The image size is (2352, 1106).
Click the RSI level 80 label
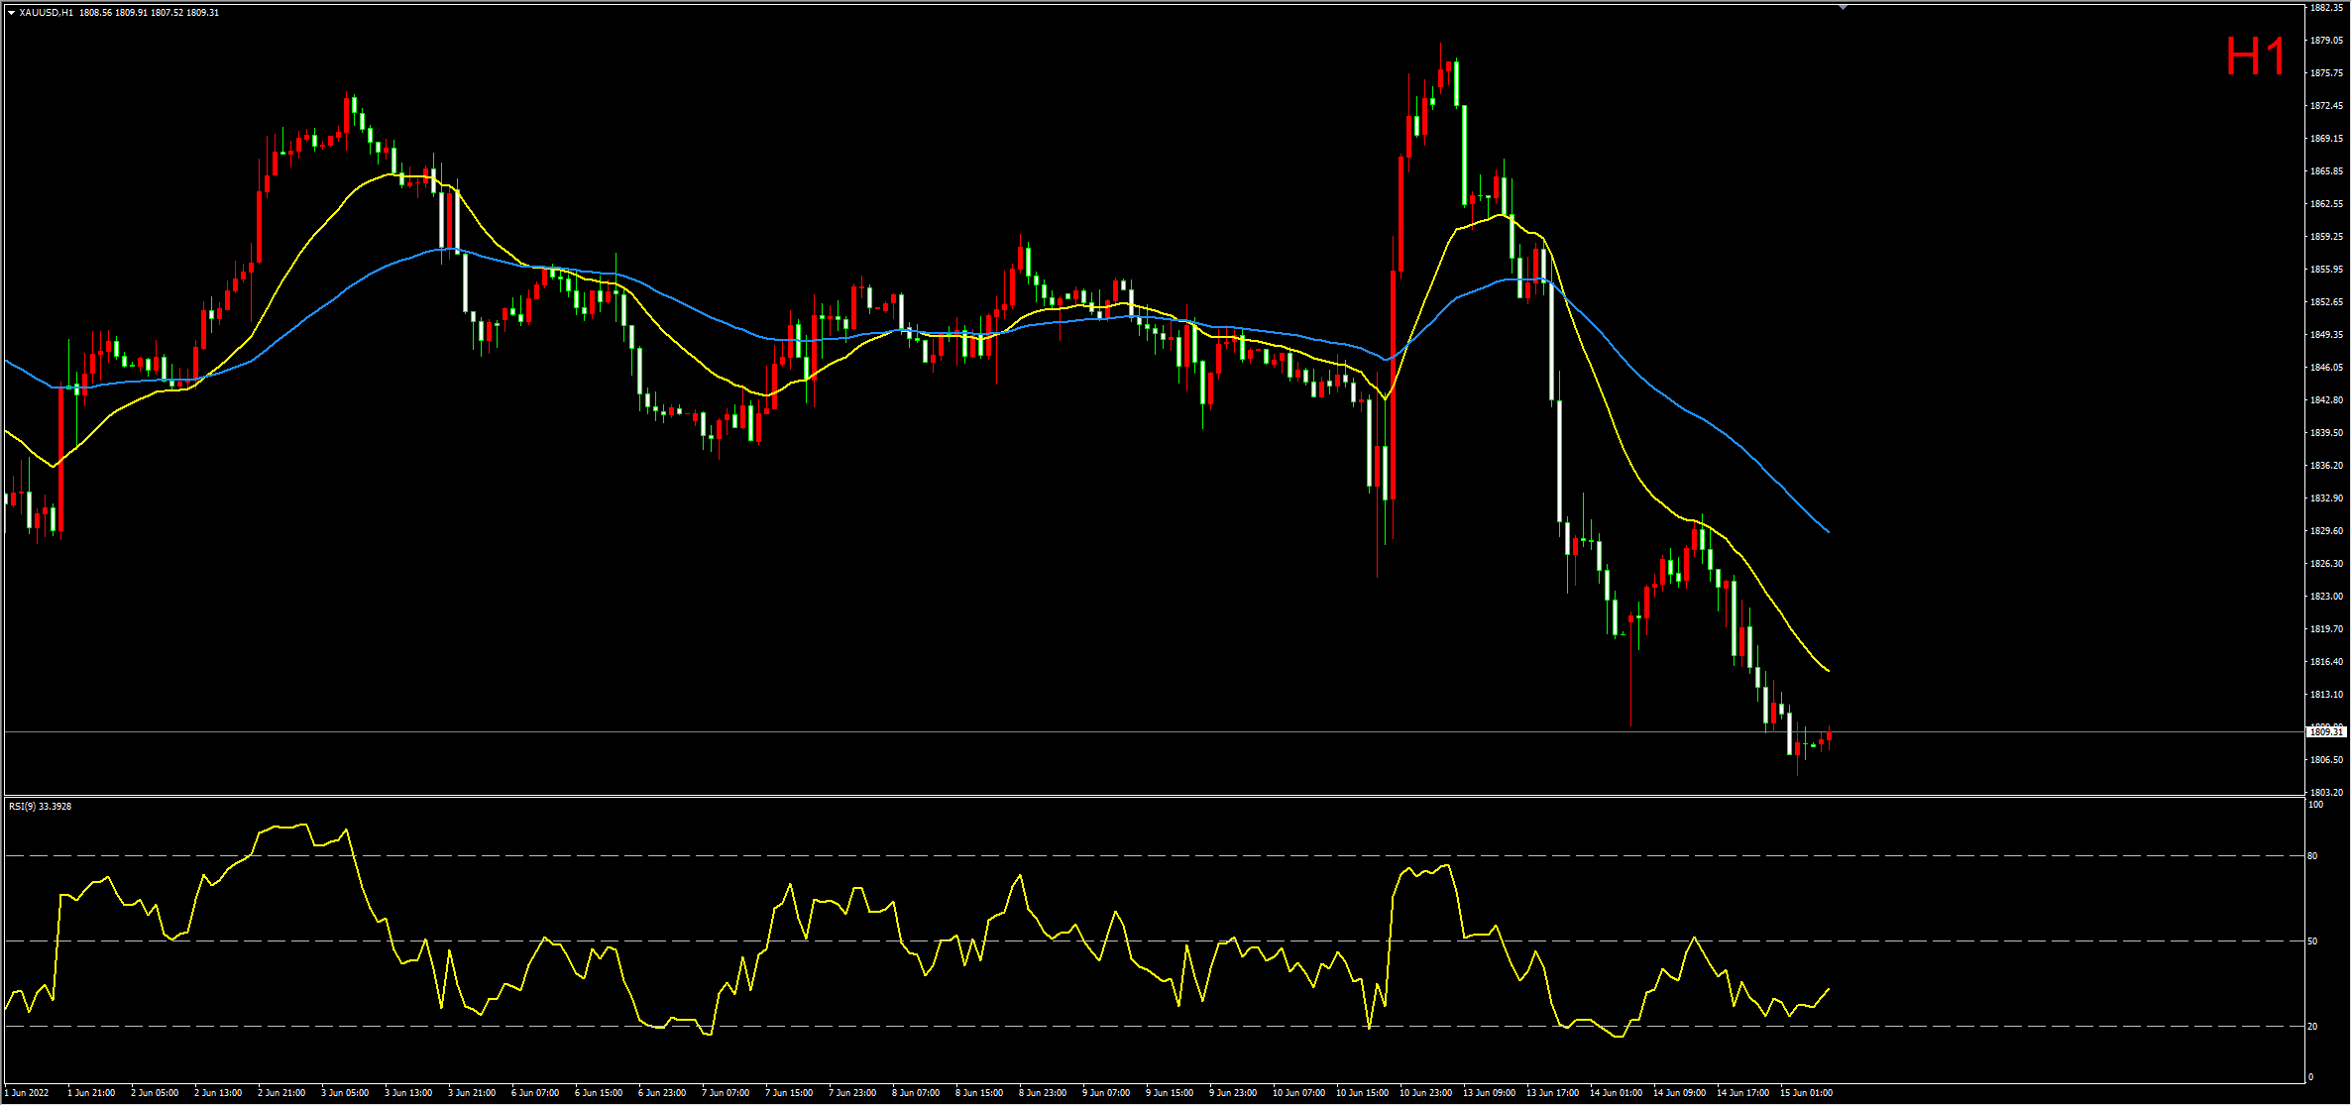[2313, 855]
